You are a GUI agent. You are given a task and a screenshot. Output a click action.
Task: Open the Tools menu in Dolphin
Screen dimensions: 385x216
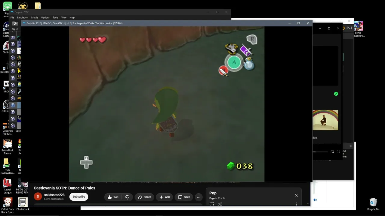point(55,18)
